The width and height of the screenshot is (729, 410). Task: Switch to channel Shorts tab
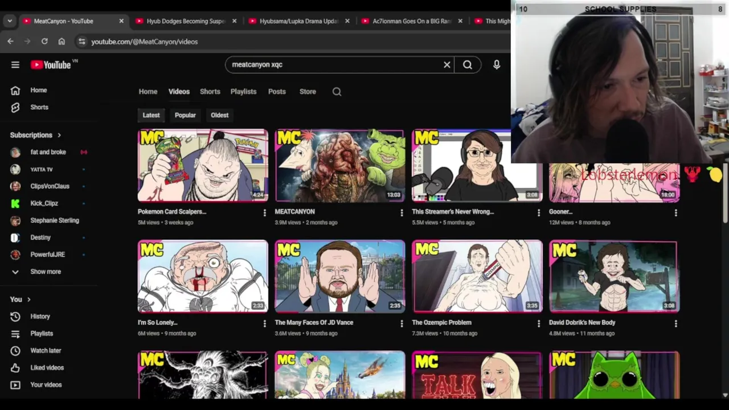coord(210,92)
